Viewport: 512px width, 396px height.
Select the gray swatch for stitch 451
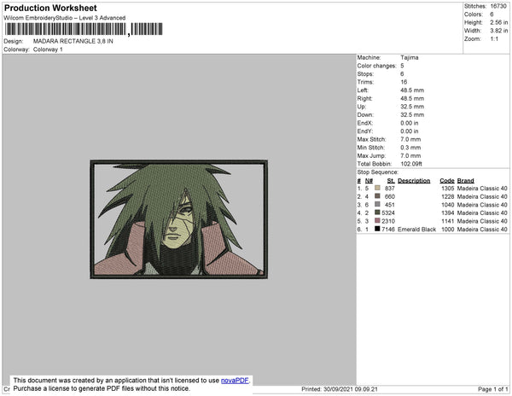pos(377,204)
